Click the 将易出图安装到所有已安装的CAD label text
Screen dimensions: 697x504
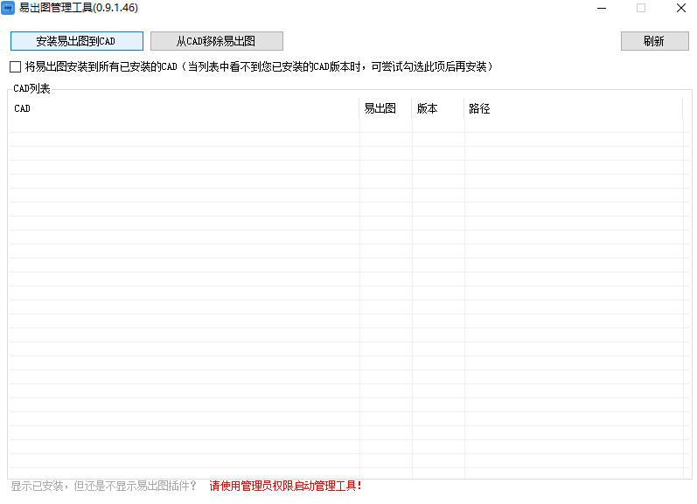tap(101, 66)
